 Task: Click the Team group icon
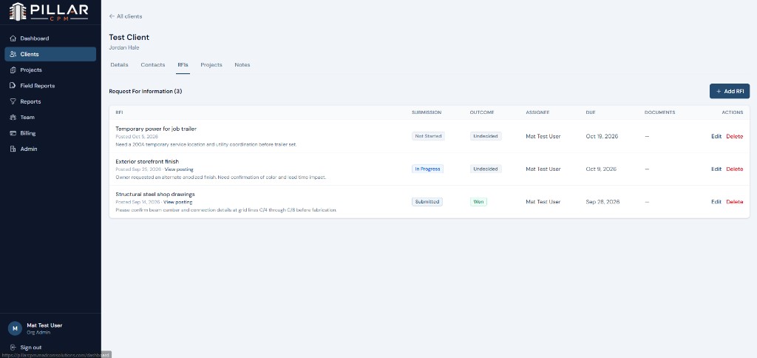coord(13,118)
